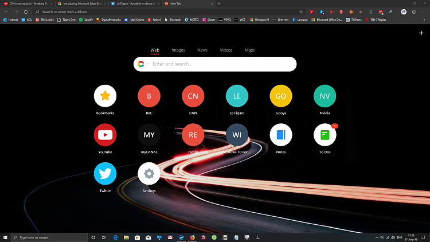
Task: Open the Bookmarks speed dial icon
Action: (x=105, y=96)
